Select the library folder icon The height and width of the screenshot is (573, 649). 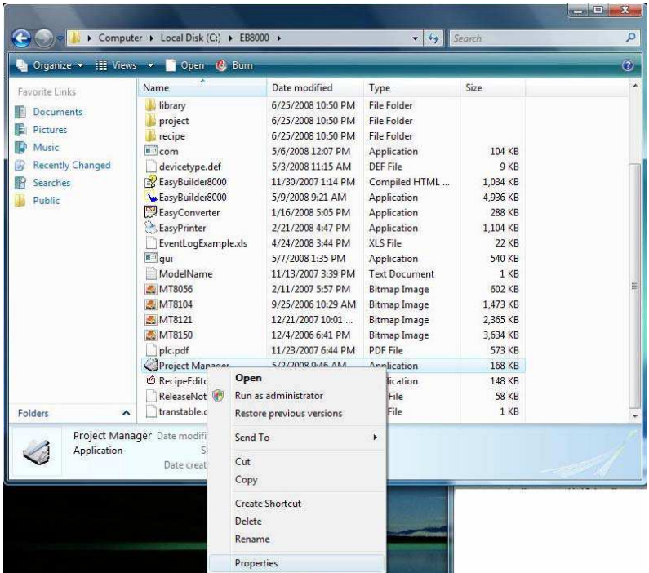coord(151,105)
